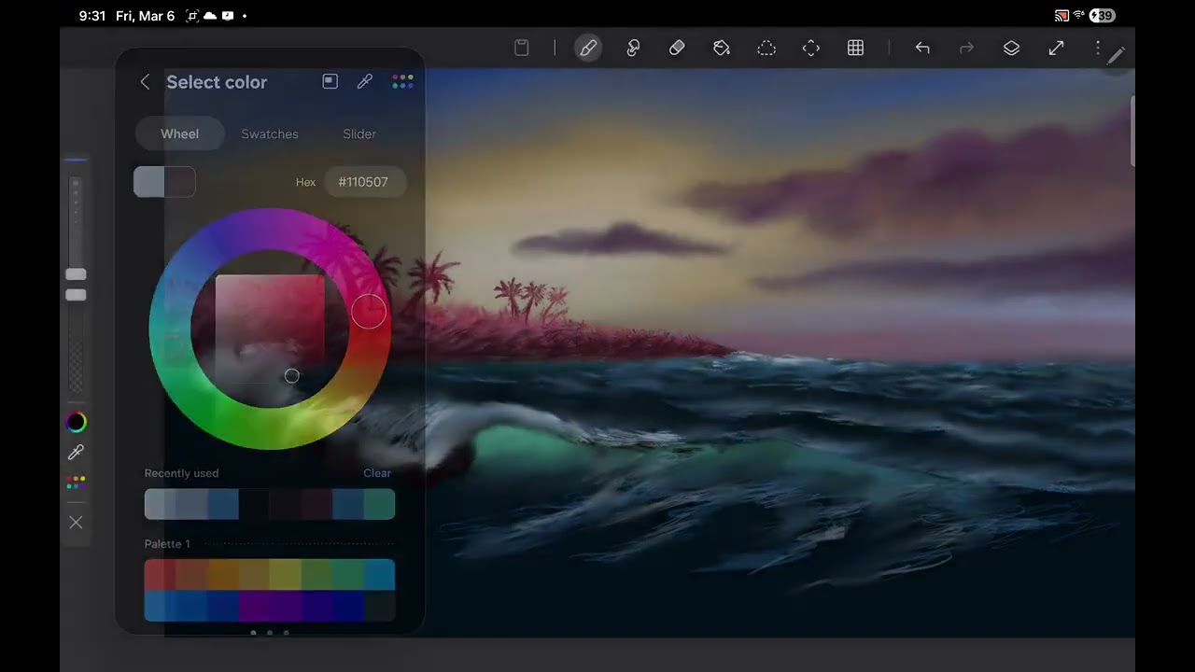Select the lasso selection tool
The width and height of the screenshot is (1195, 672).
766,48
